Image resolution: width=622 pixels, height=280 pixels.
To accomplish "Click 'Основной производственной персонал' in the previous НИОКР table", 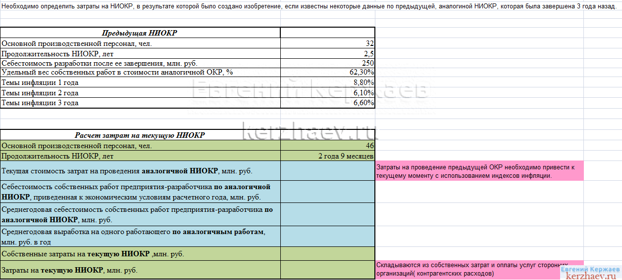I will 77,43.
